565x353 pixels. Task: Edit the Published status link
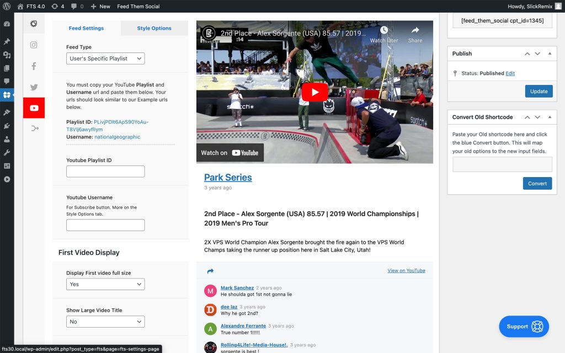510,73
